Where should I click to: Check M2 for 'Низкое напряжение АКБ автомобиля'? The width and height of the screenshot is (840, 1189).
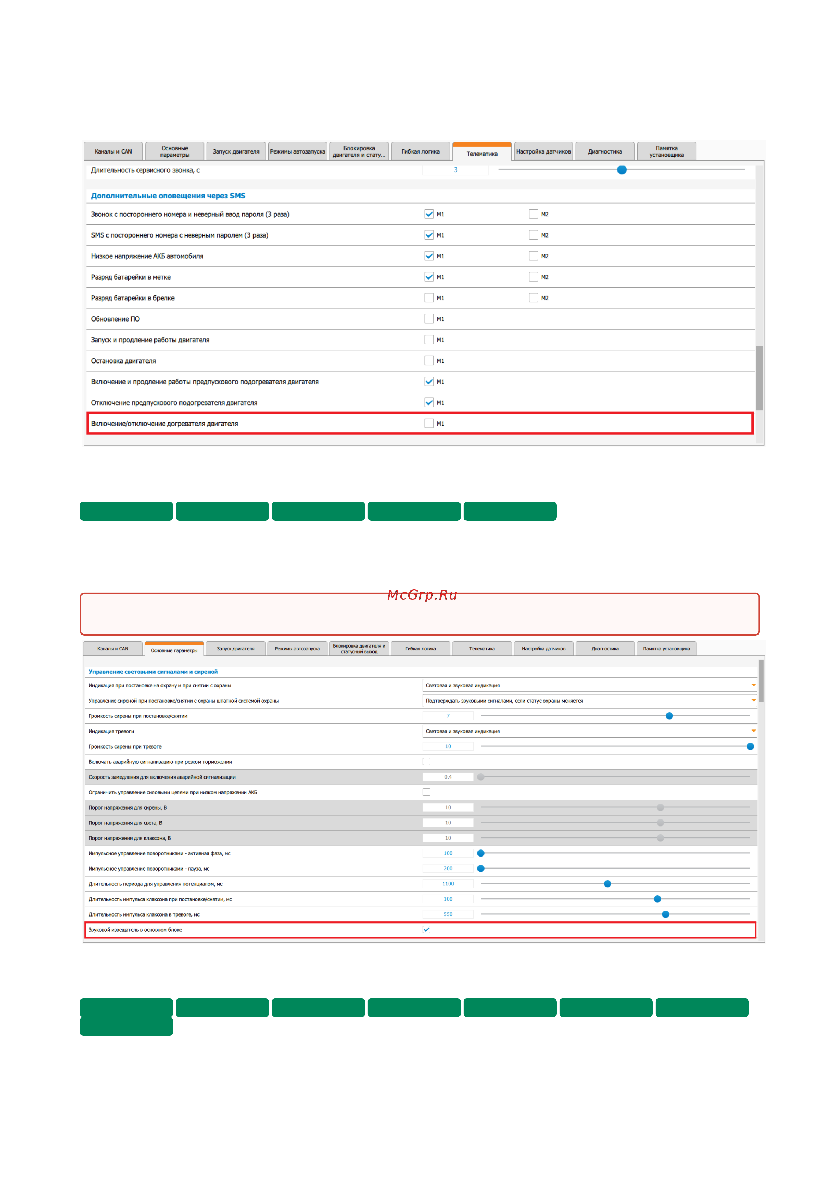[534, 256]
